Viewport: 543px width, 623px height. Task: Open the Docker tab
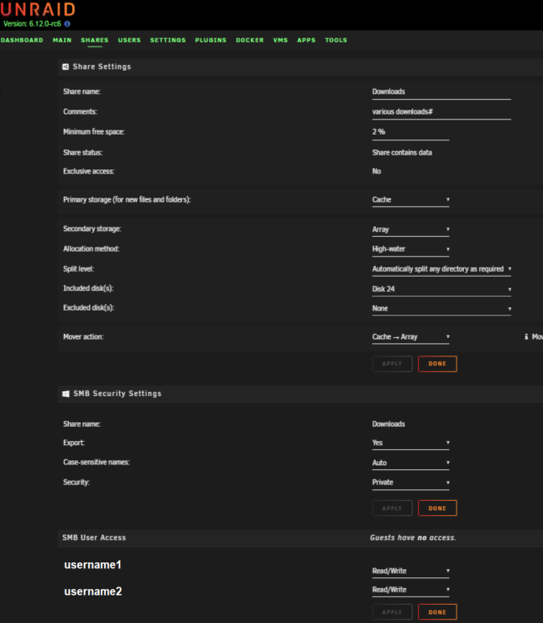[249, 40]
